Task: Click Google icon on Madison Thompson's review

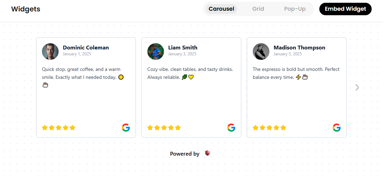Action: [x=337, y=128]
